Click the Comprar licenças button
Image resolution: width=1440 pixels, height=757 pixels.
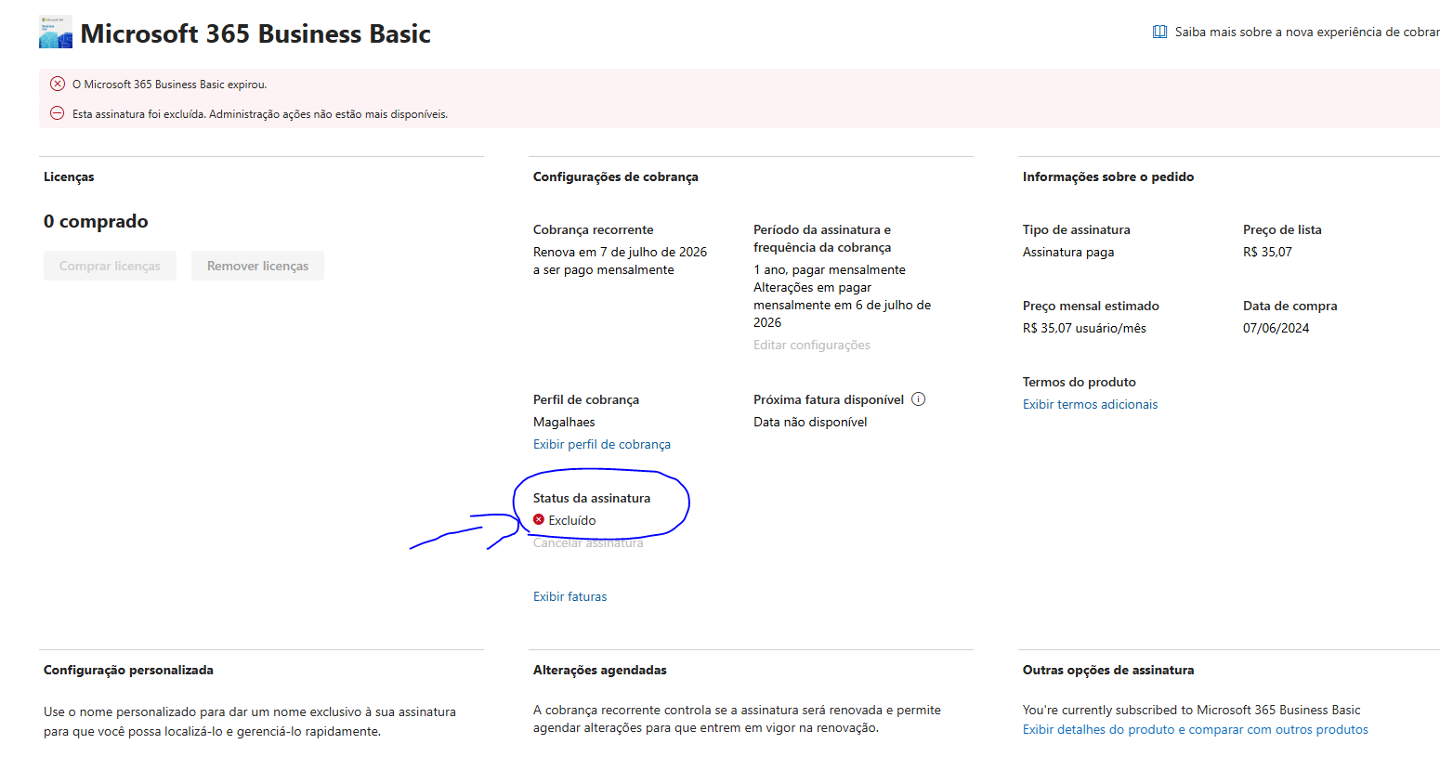[110, 266]
